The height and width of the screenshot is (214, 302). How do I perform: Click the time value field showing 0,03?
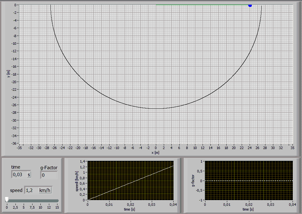click(19, 175)
